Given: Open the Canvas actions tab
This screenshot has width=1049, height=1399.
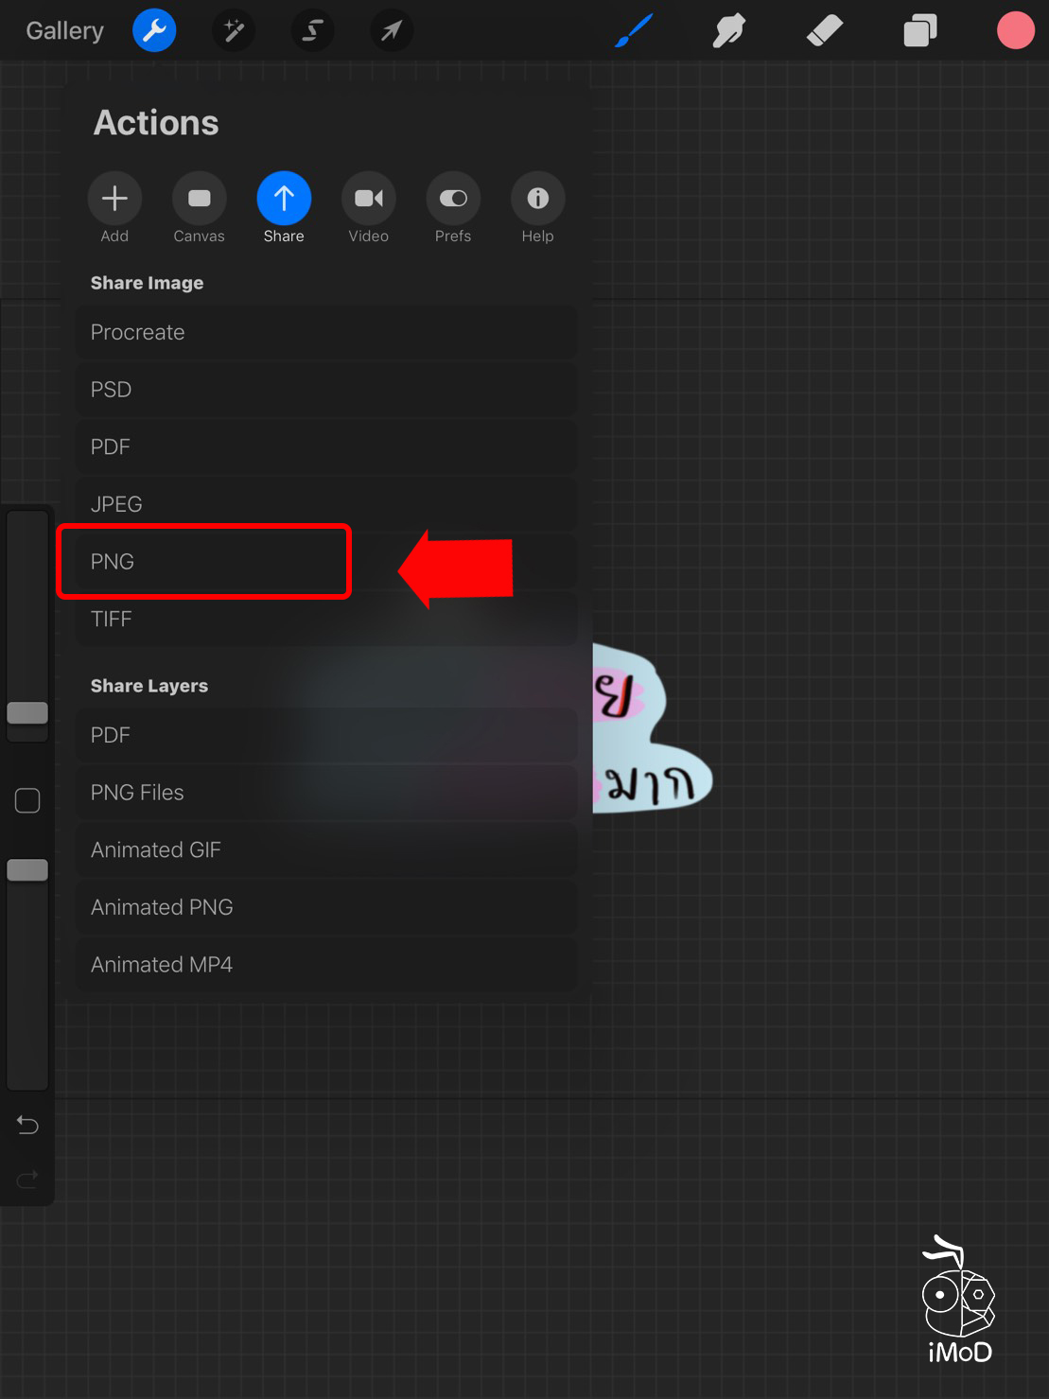Looking at the screenshot, I should point(199,207).
